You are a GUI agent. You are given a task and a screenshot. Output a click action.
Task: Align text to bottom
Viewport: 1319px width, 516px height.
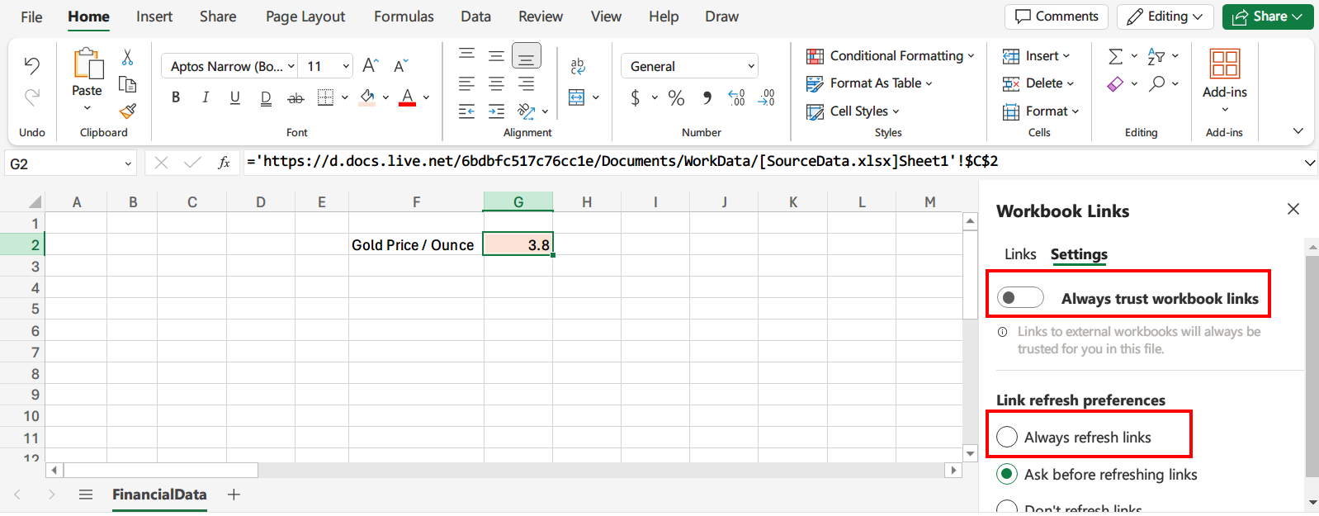[x=527, y=55]
